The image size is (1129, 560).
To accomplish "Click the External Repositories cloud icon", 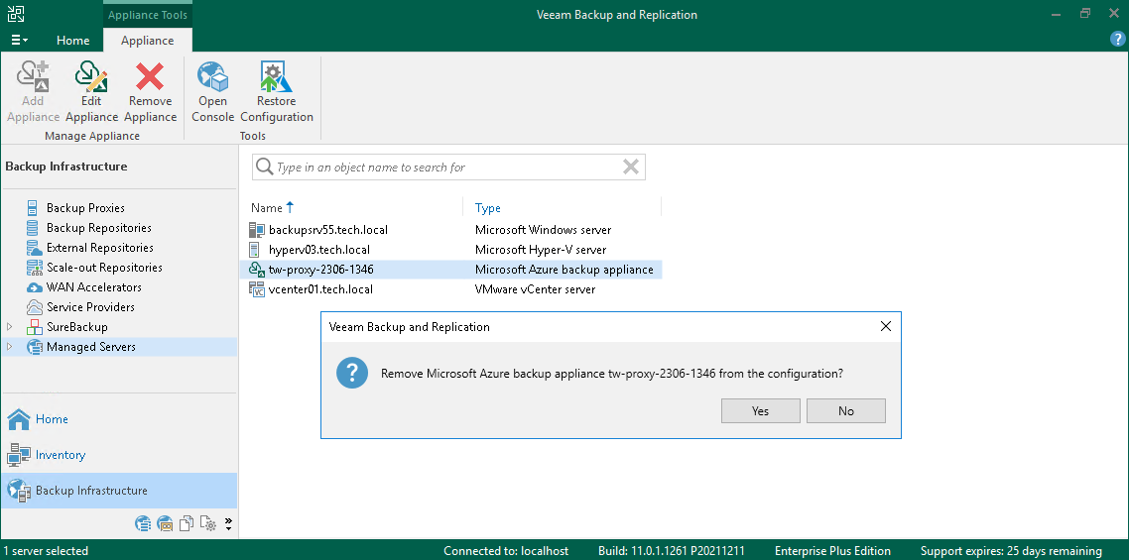I will point(34,248).
